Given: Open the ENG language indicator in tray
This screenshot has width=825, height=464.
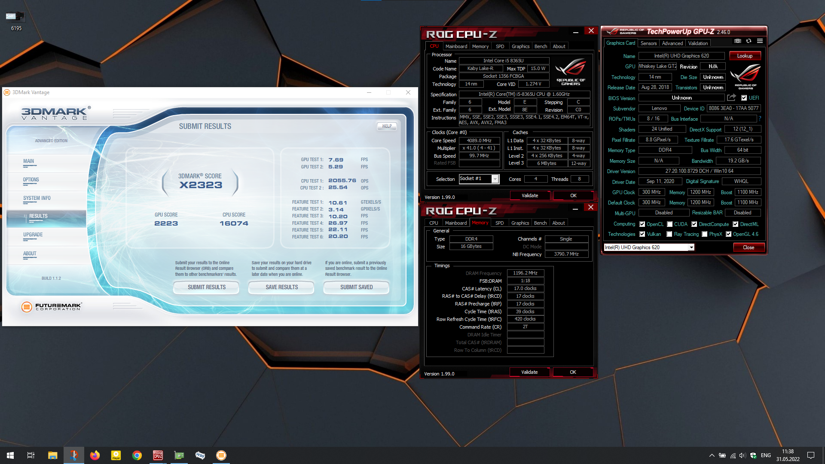Looking at the screenshot, I should 766,455.
